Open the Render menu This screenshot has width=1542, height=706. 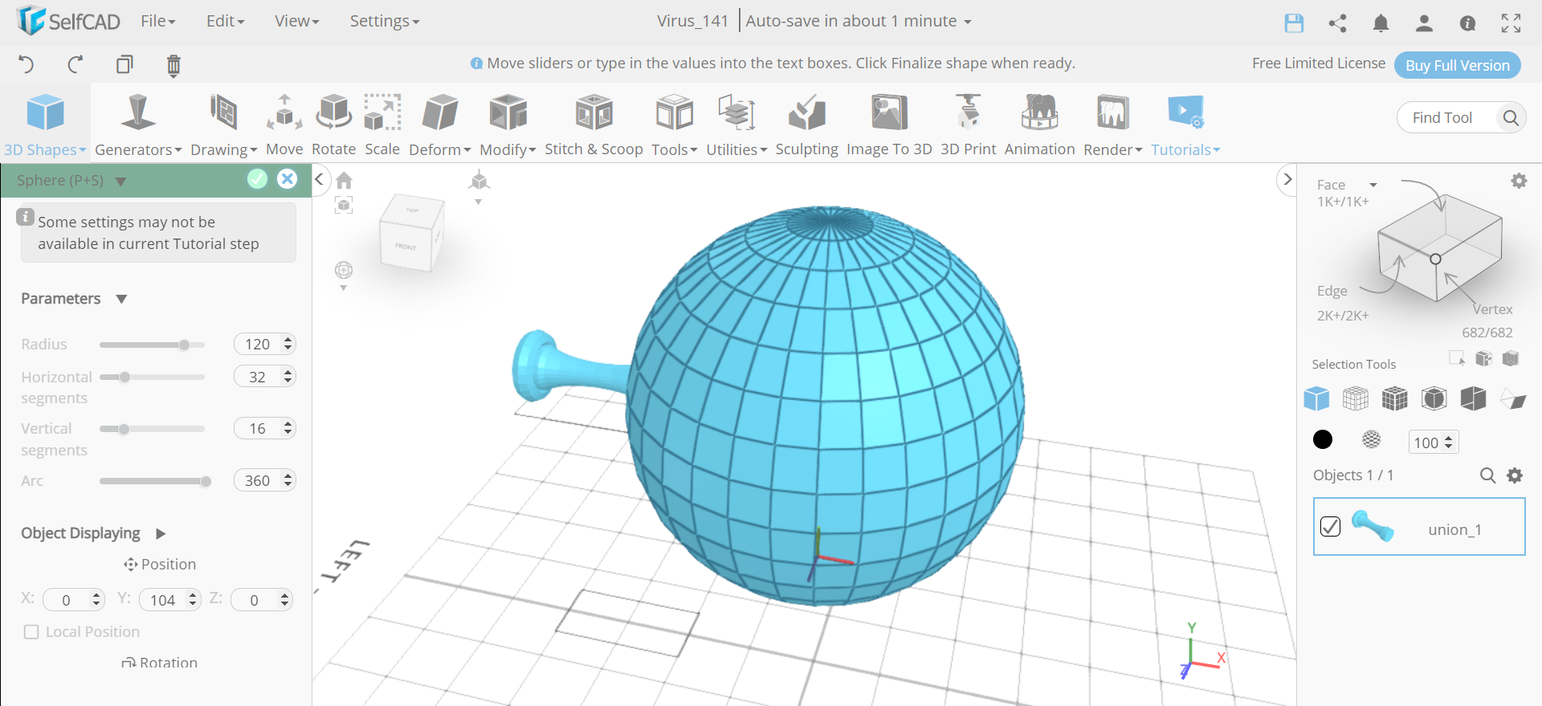[1112, 124]
